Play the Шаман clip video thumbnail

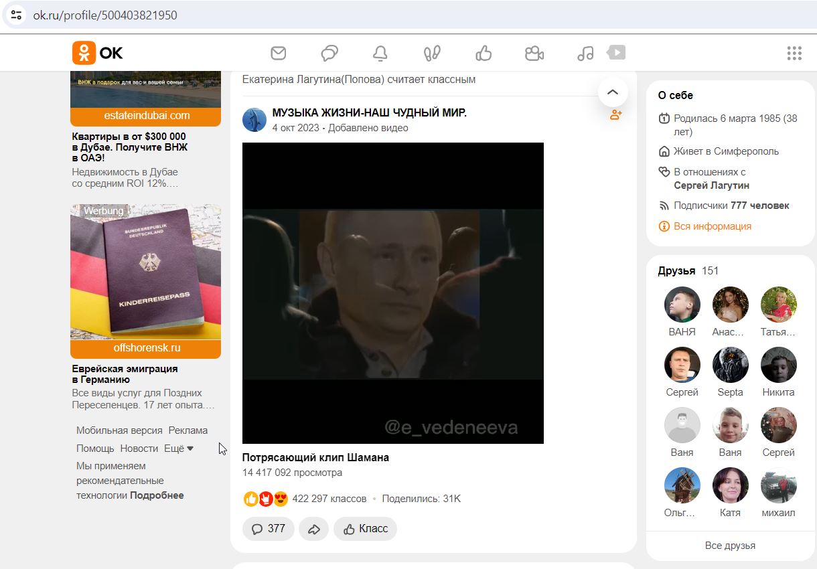pos(393,293)
